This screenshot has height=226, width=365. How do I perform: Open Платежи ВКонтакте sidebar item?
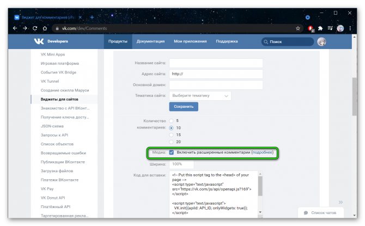(x=59, y=180)
